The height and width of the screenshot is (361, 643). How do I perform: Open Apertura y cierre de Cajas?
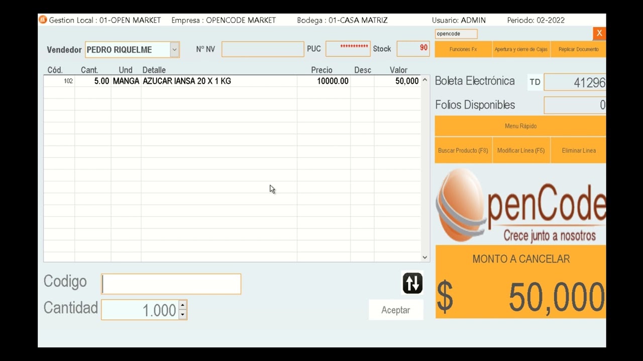click(521, 49)
